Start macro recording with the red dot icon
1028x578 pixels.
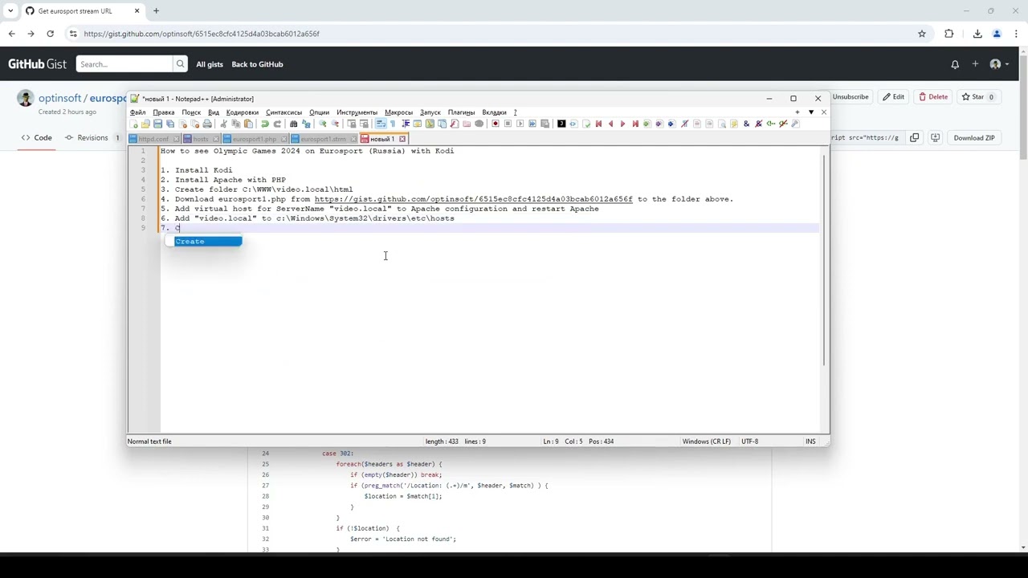(496, 124)
